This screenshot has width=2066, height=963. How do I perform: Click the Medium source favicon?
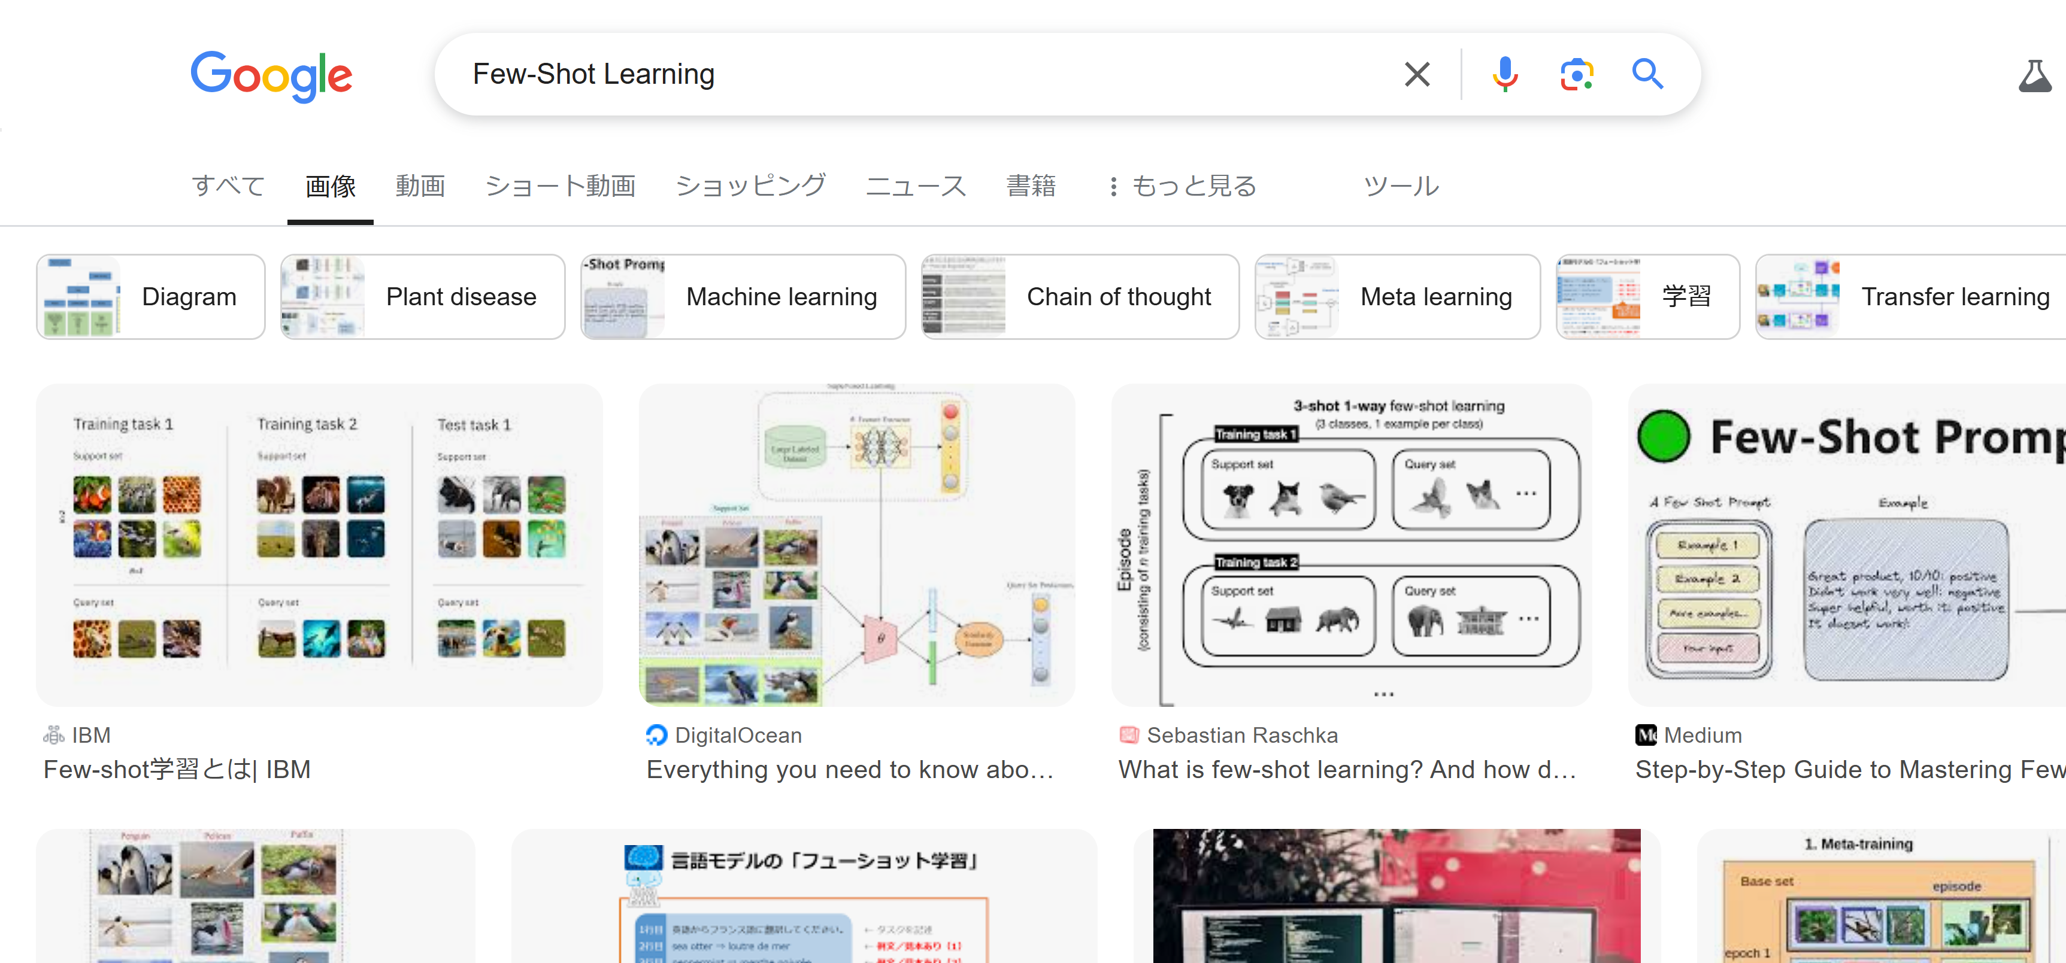(x=1646, y=734)
